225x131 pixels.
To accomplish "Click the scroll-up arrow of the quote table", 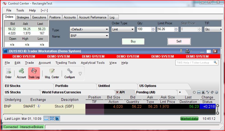I will tap(218, 106).
